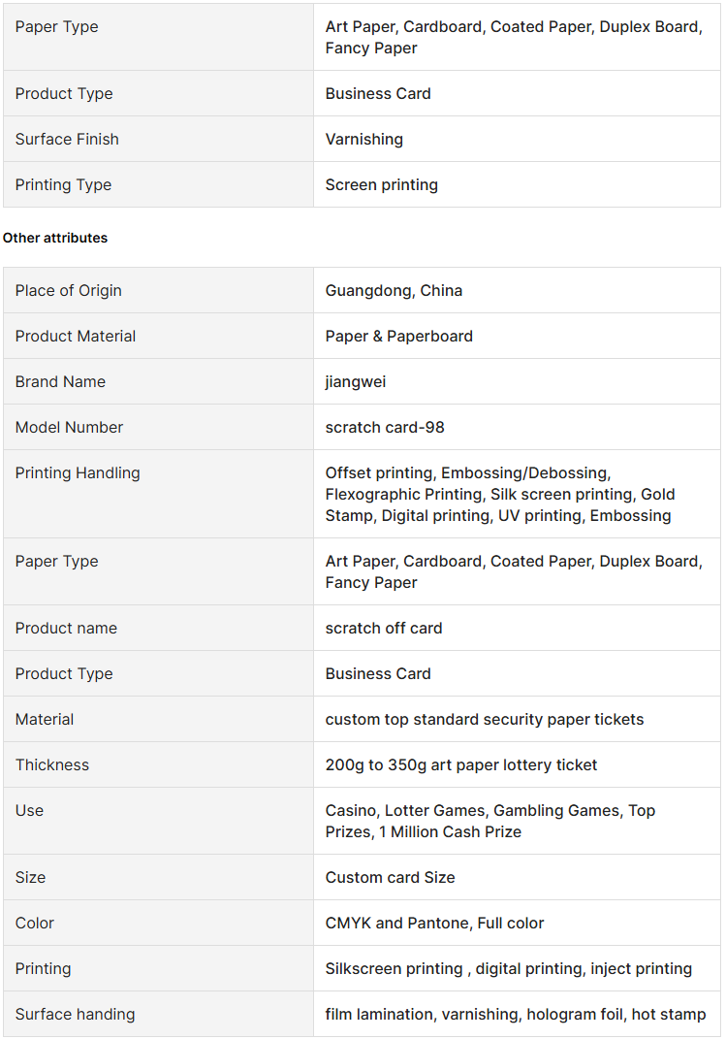The width and height of the screenshot is (726, 1039).
Task: Click the brand value "jiangwei"
Action: tap(356, 381)
